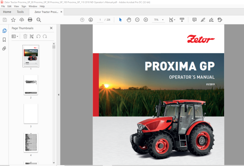Expand fit page dropdown arrow
Image resolution: width=244 pixels, height=166 pixels.
pos(174,20)
